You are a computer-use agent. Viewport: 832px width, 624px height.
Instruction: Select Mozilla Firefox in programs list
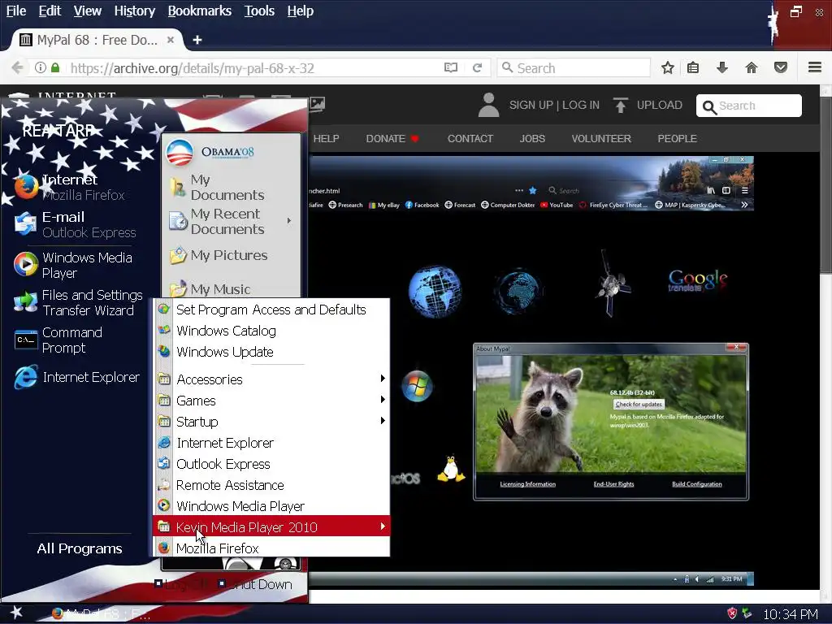pos(271,548)
